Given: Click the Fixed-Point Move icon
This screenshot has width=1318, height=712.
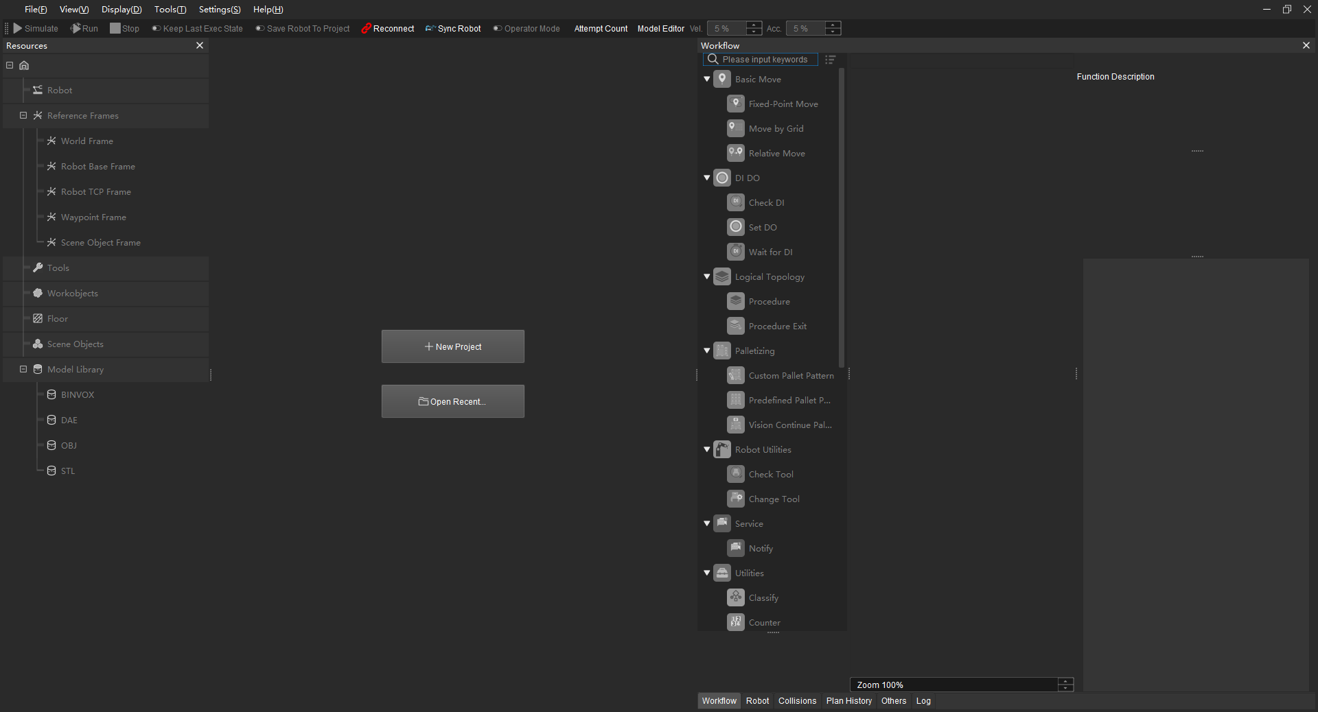Looking at the screenshot, I should coord(736,104).
